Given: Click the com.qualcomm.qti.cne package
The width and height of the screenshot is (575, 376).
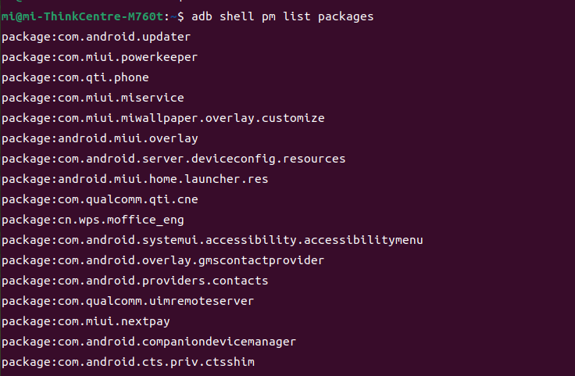Looking at the screenshot, I should [x=100, y=199].
